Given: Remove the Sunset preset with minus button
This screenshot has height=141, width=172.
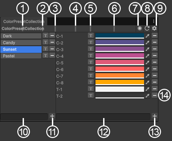Looking at the screenshot, I should 52,49.
